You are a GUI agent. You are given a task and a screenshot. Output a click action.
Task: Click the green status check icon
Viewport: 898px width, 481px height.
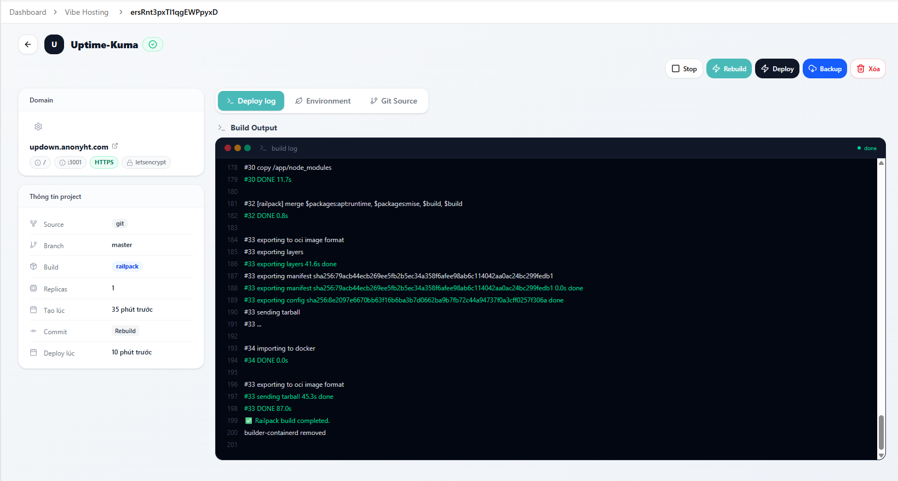[153, 44]
